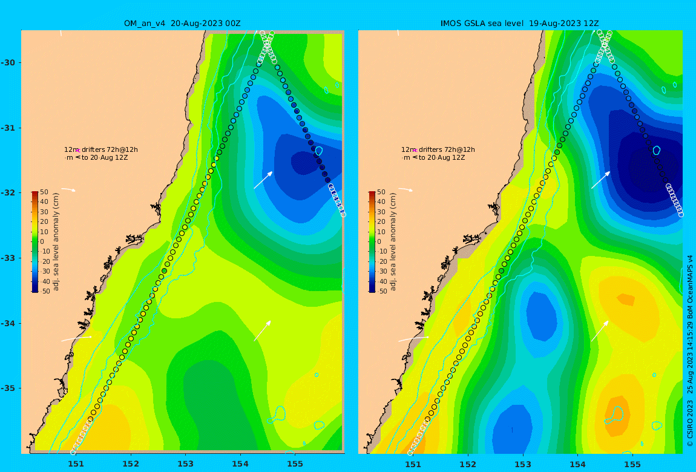This screenshot has width=696, height=472.
Task: Select the -30 latitude axis label
Action: 7,62
